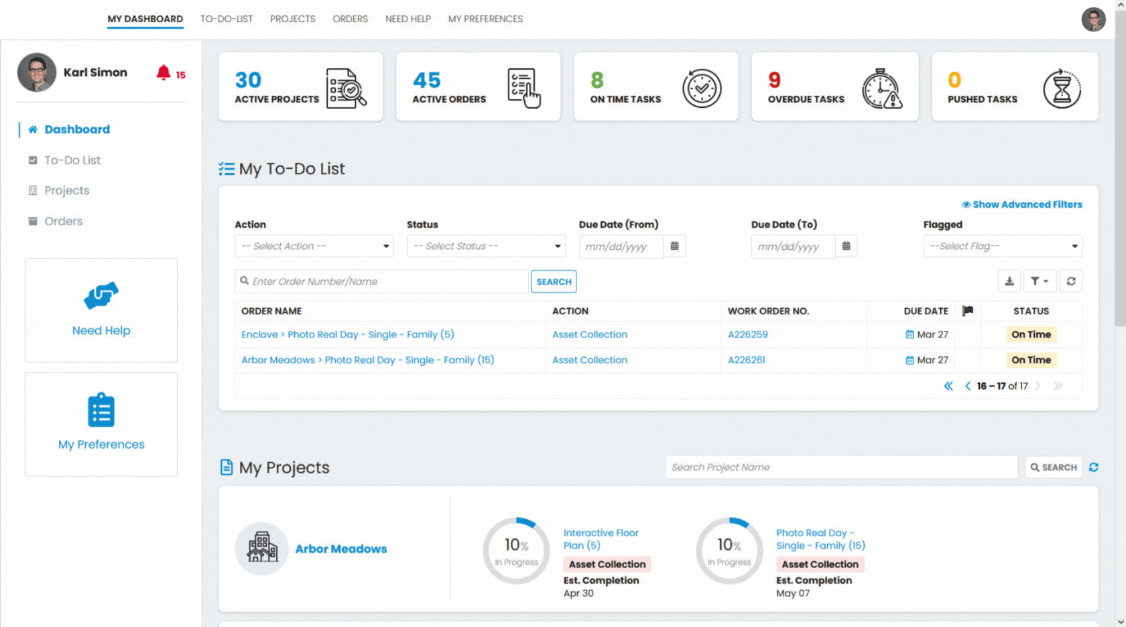The image size is (1126, 627).
Task: Click the Overdue Tasks stopwatch warning icon
Action: point(882,88)
